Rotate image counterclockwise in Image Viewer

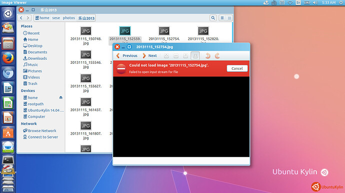coord(207,56)
